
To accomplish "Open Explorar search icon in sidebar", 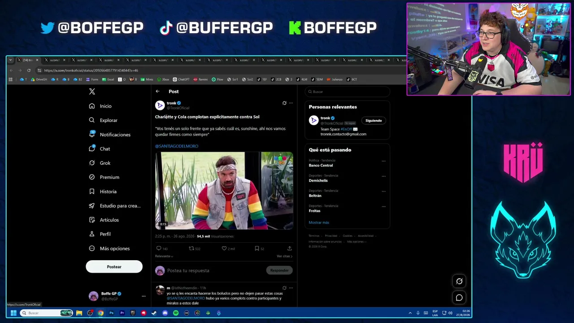I will pos(92,120).
